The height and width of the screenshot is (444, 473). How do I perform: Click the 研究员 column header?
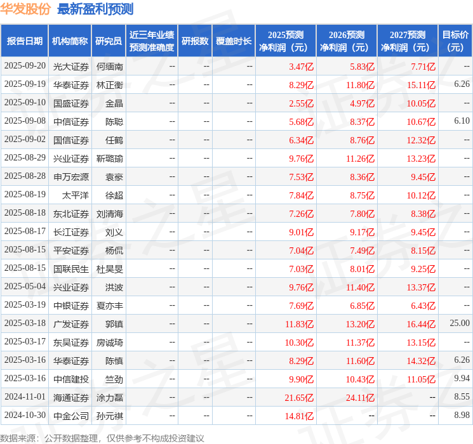click(x=109, y=41)
